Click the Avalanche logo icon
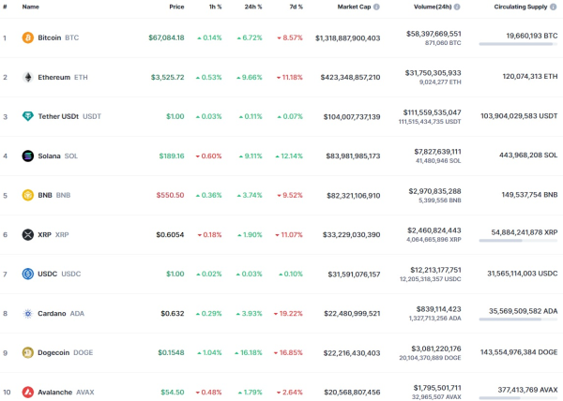This screenshot has height=401, width=563. click(x=27, y=392)
